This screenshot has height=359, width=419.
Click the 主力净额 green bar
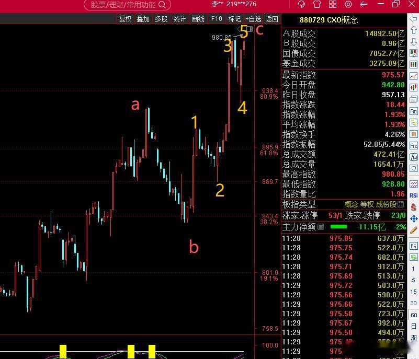click(338, 227)
